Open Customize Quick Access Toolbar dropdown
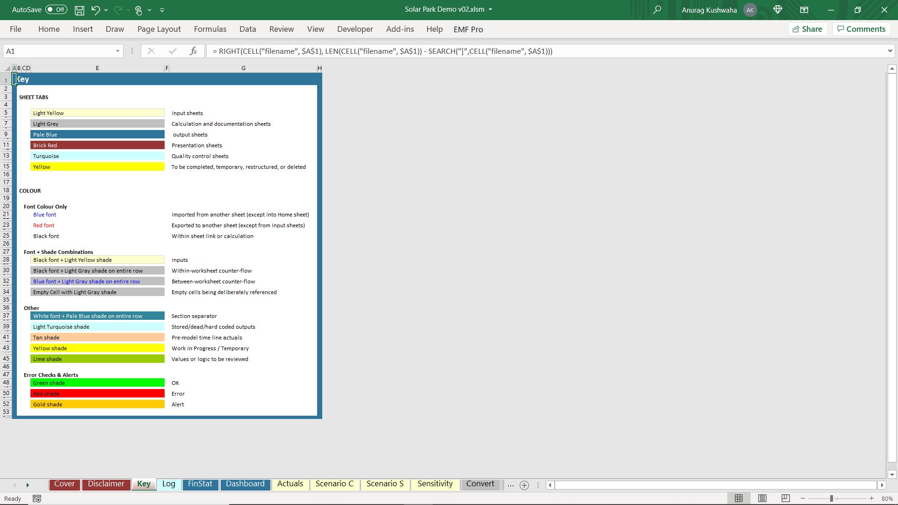 (162, 10)
